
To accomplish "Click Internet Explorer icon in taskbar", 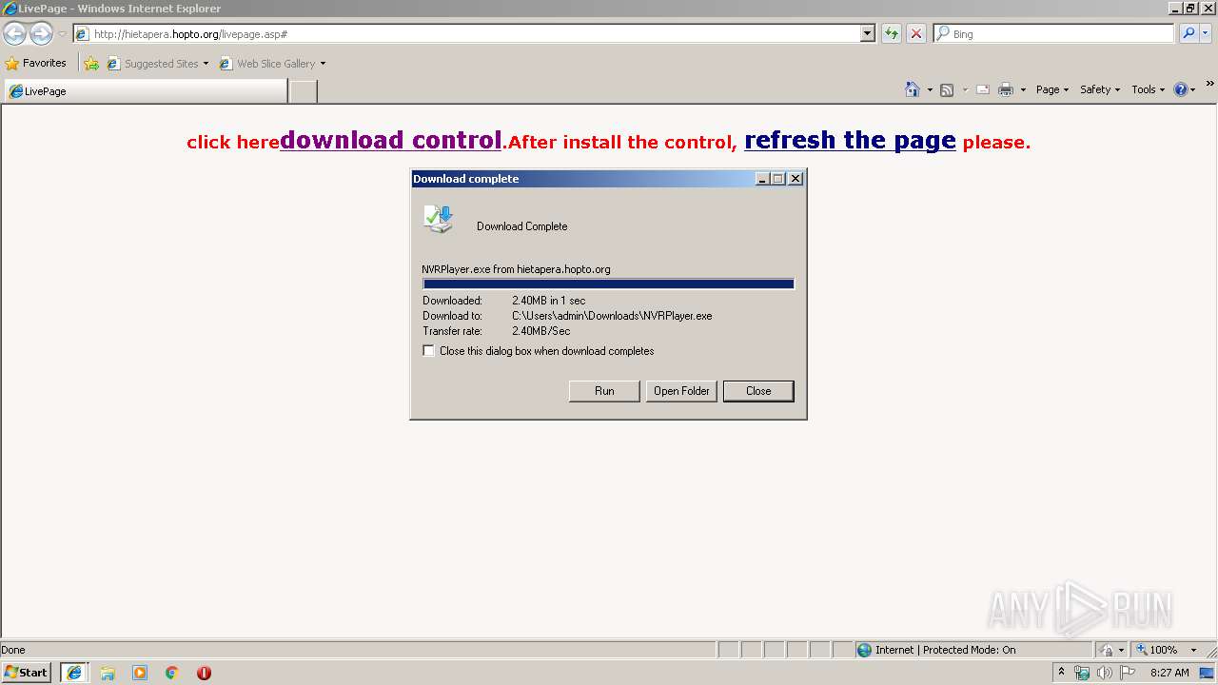I will coord(74,673).
